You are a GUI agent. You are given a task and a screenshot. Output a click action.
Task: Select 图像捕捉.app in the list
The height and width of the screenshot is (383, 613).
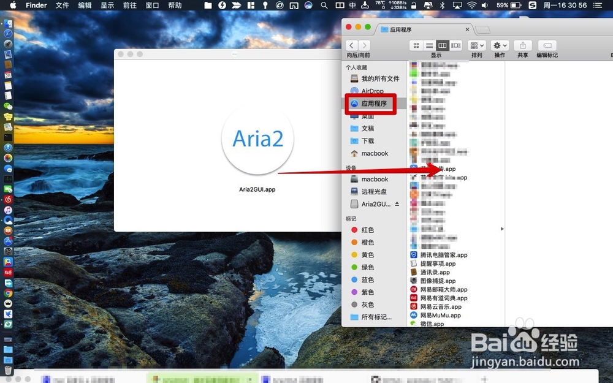438,281
